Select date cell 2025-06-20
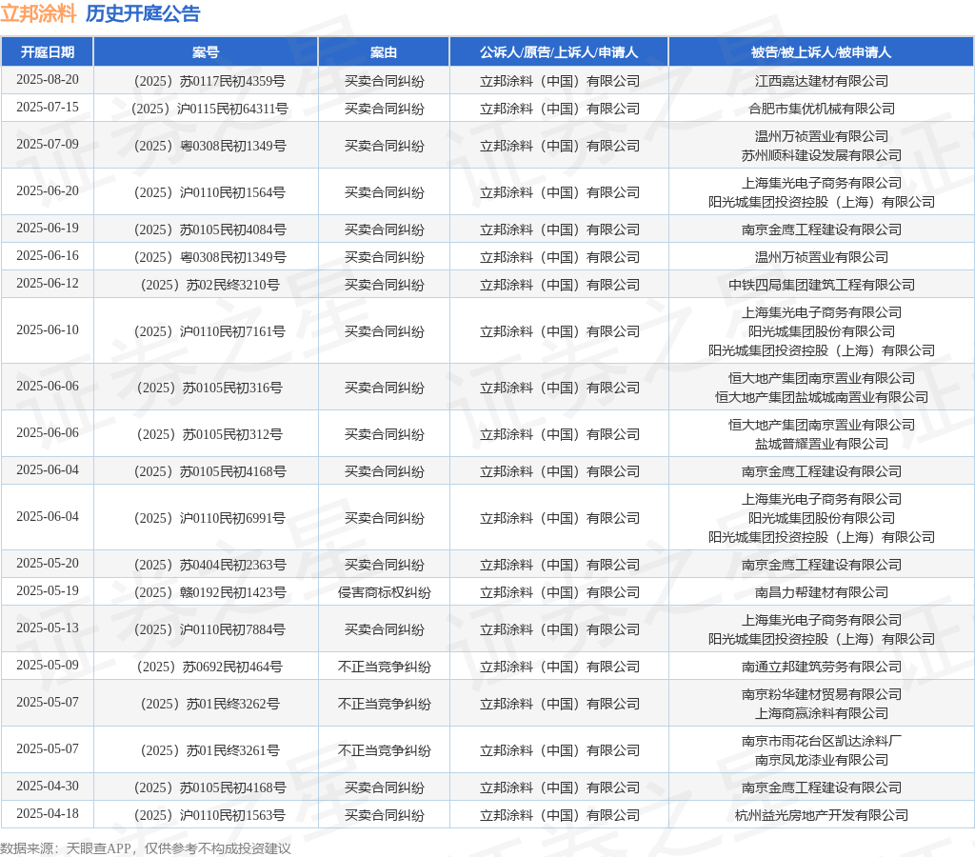This screenshot has width=975, height=857. tap(48, 191)
